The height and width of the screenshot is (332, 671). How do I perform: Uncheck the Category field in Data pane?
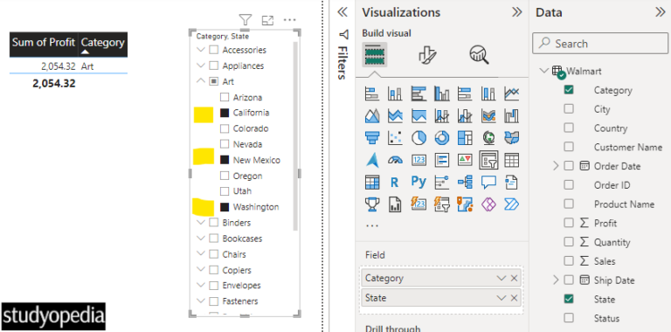click(569, 90)
